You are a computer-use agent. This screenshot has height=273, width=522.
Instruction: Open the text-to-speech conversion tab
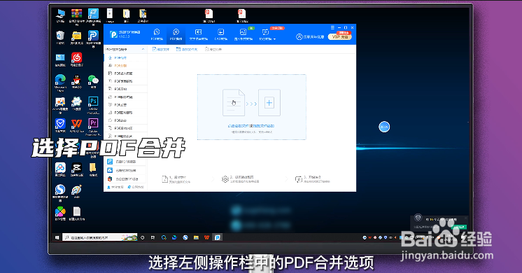pos(199,34)
